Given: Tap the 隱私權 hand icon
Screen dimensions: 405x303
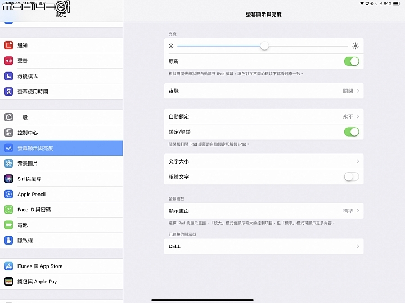Looking at the screenshot, I should 8,240.
